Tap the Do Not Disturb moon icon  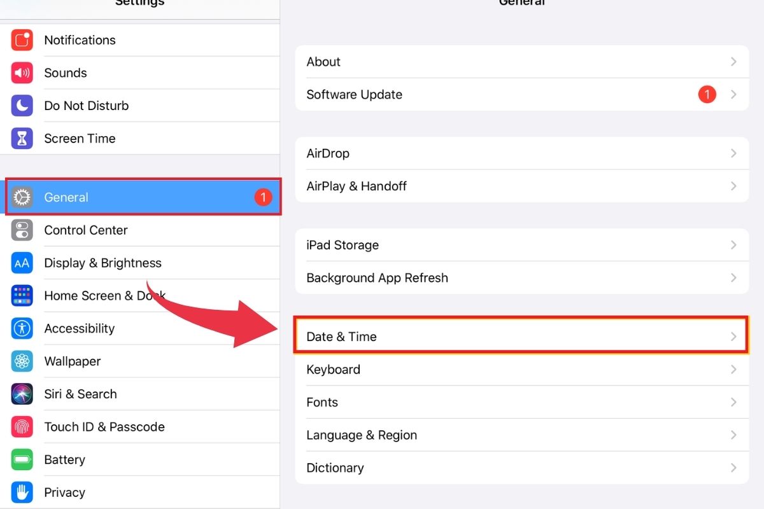click(21, 106)
